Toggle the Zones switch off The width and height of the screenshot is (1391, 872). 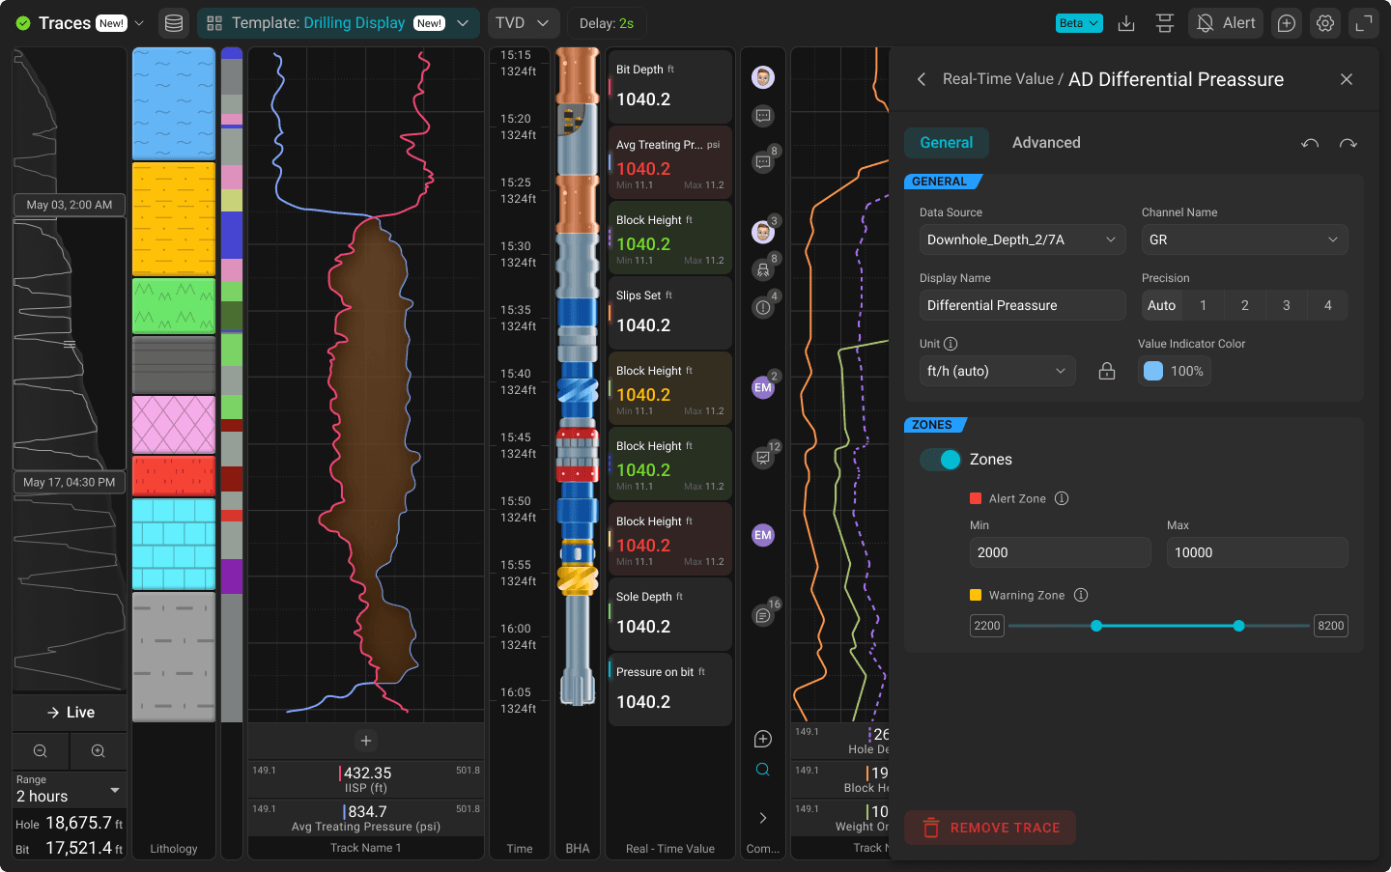940,460
